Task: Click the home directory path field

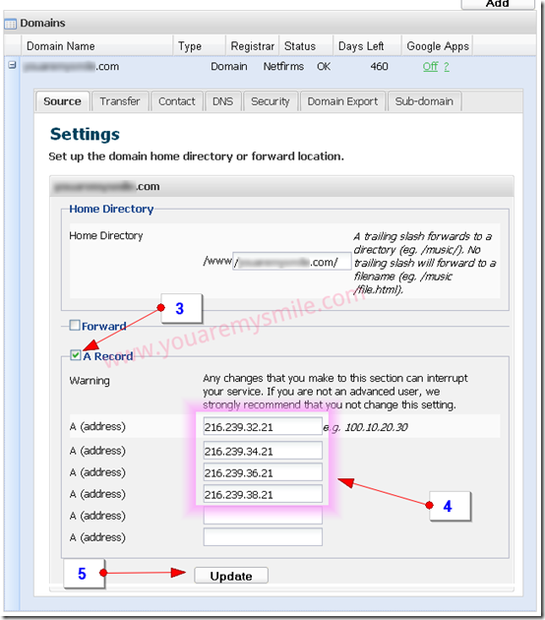Action: 291,262
